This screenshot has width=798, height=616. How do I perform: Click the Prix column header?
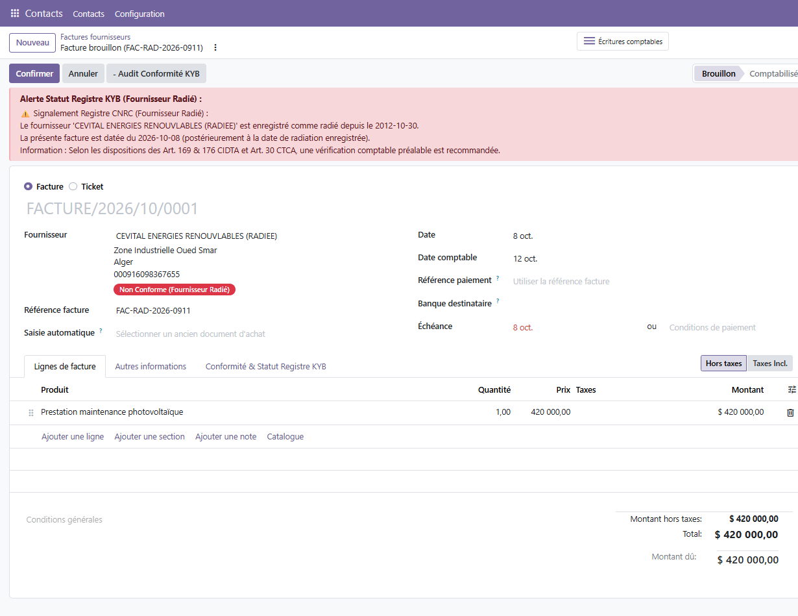pyautogui.click(x=563, y=389)
